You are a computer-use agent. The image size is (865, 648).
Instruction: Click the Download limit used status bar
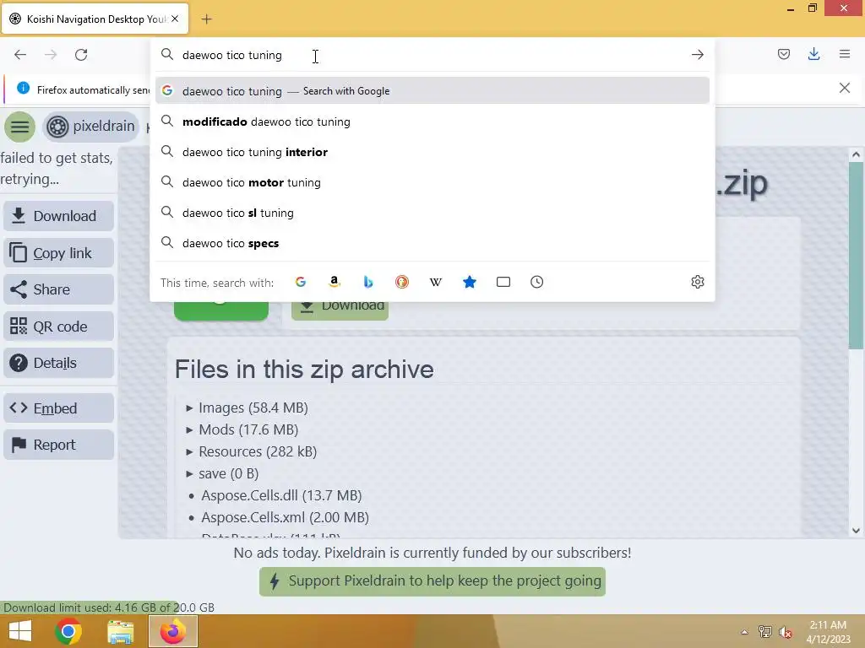[x=109, y=607]
